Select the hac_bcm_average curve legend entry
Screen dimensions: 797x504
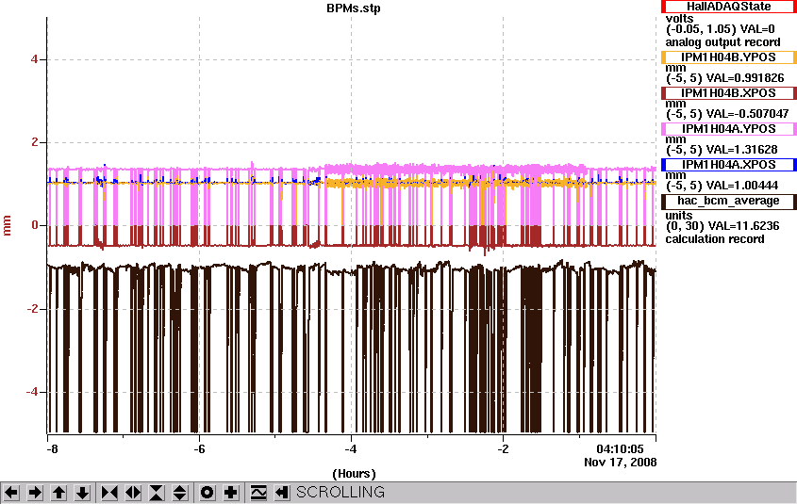point(728,201)
